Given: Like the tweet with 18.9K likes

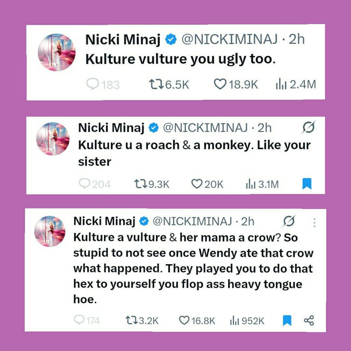Looking at the screenshot, I should point(220,84).
